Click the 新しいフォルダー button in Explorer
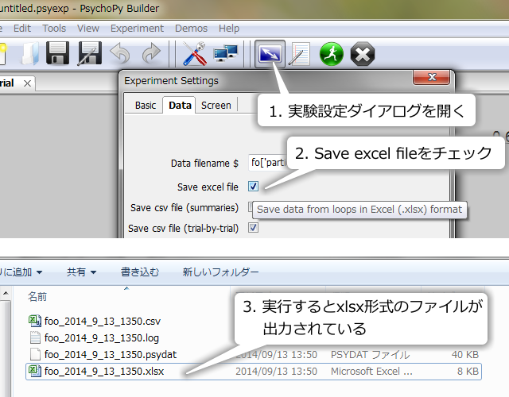The width and height of the screenshot is (509, 397). pos(220,272)
